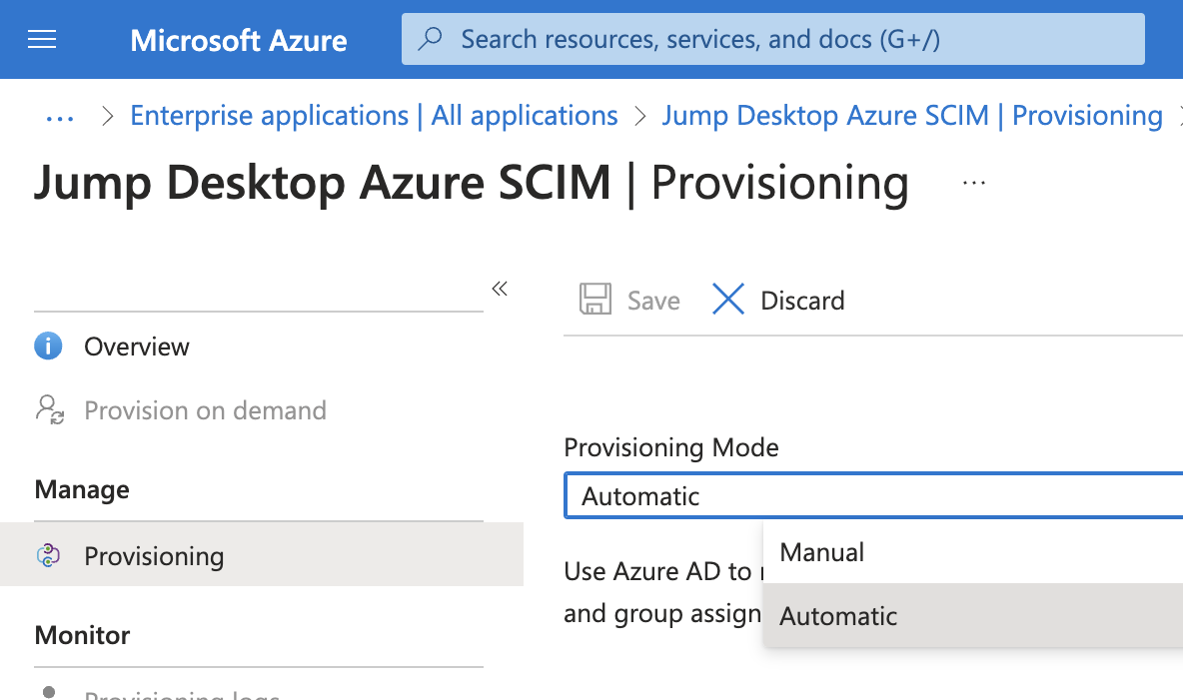Screen dimensions: 1183x700
Task: Save the provisioning settings
Action: click(629, 300)
